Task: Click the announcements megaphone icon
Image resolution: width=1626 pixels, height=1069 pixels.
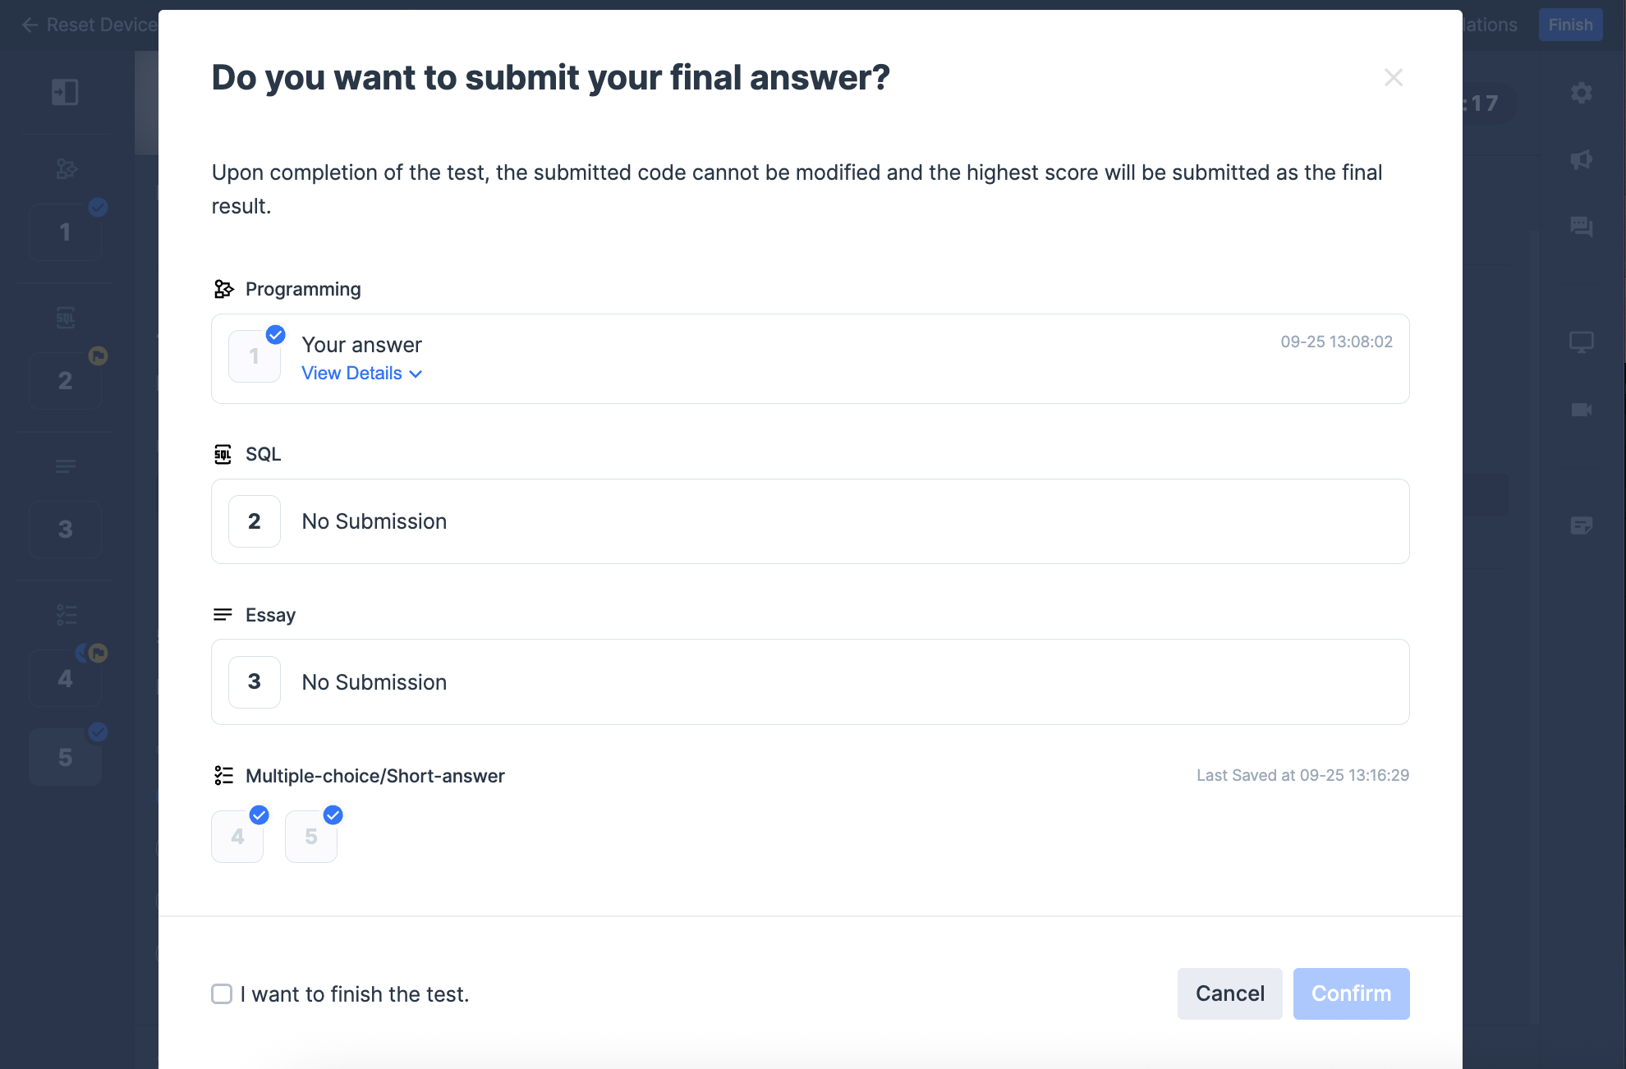Action: (1582, 159)
